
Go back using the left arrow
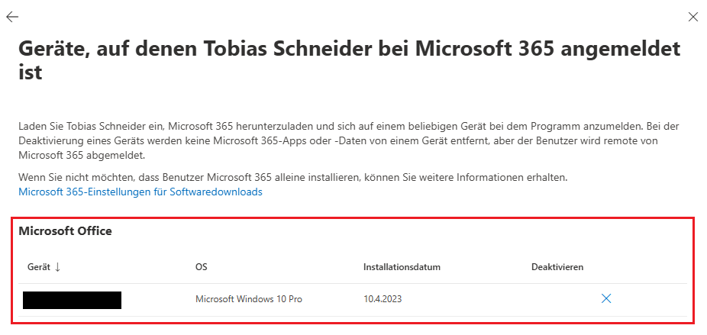(12, 17)
